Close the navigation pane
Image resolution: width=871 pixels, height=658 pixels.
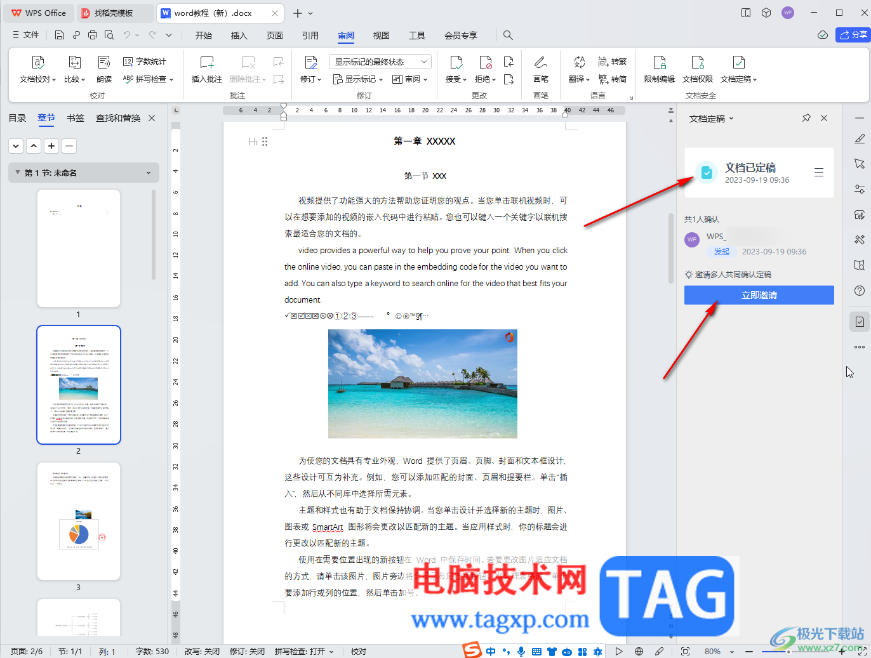[152, 118]
